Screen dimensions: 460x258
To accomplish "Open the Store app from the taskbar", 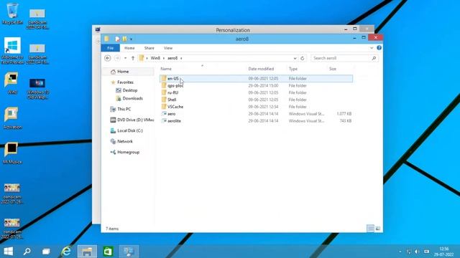I will pos(108,252).
